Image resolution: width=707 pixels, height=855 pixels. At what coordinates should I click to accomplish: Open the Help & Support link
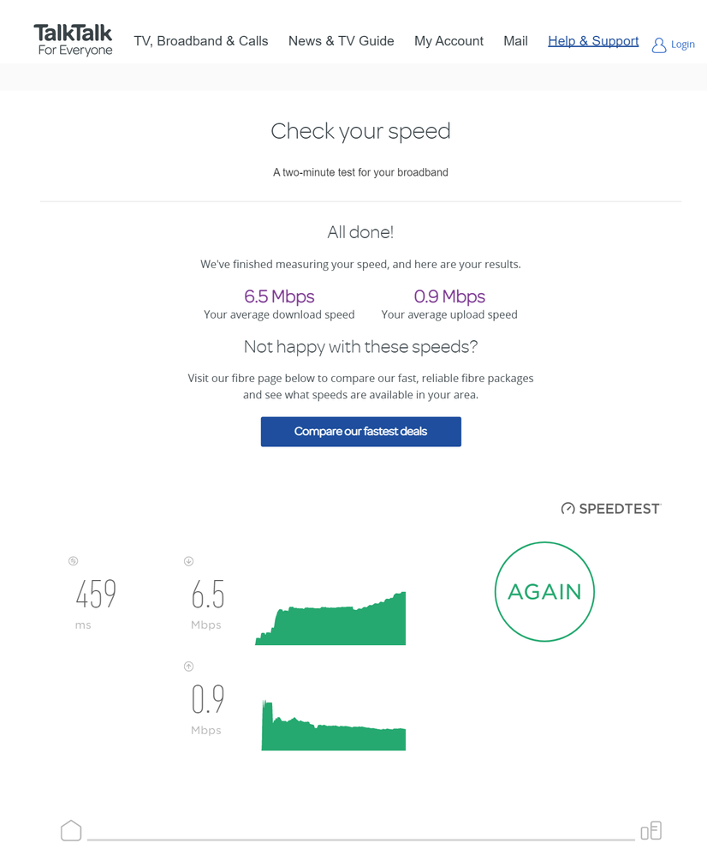(x=593, y=41)
